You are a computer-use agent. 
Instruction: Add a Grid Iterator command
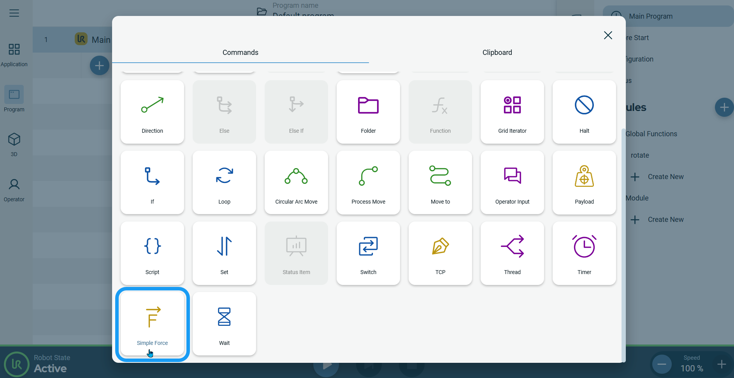pyautogui.click(x=512, y=112)
